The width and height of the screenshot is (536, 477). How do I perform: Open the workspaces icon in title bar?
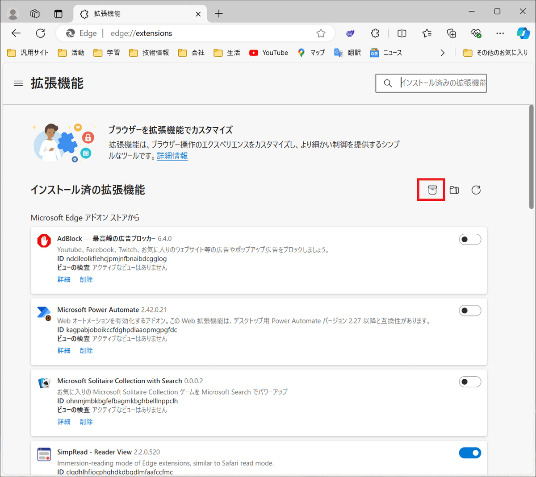[x=35, y=14]
